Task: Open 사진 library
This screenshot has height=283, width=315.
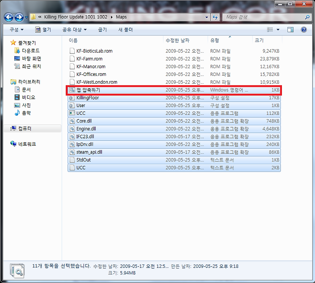Action: (x=26, y=105)
